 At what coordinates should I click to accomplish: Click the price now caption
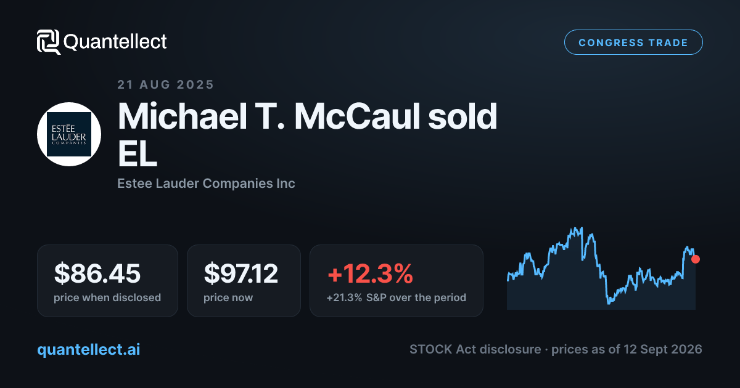(228, 298)
